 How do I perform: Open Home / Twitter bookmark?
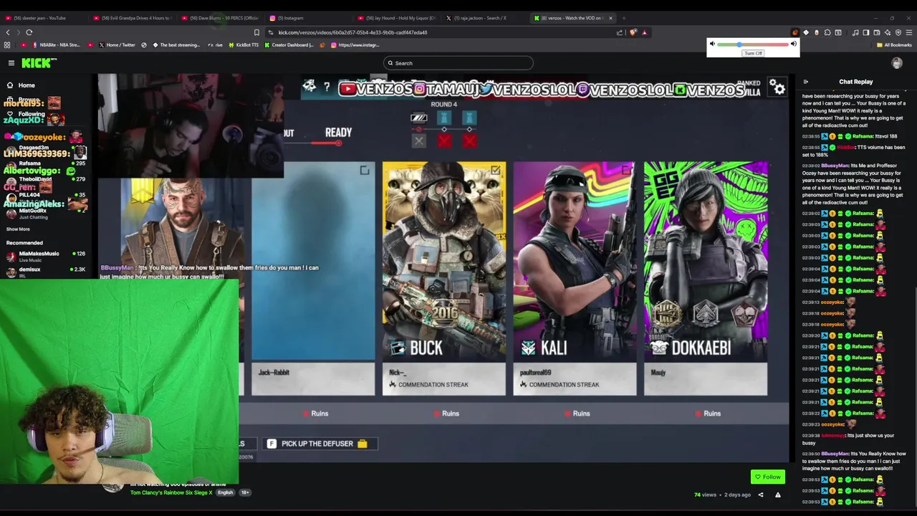click(x=116, y=45)
